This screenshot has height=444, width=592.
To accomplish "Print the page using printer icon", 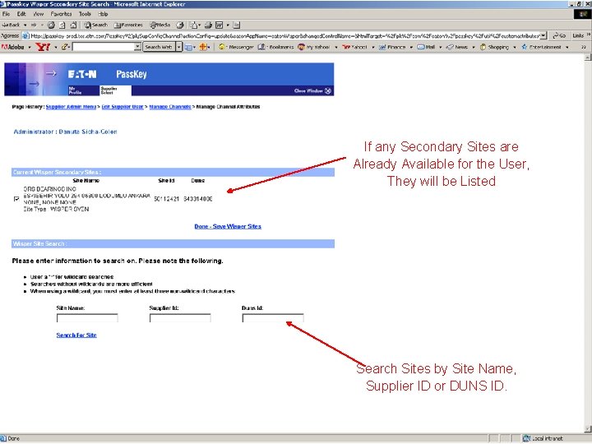I will [x=208, y=25].
